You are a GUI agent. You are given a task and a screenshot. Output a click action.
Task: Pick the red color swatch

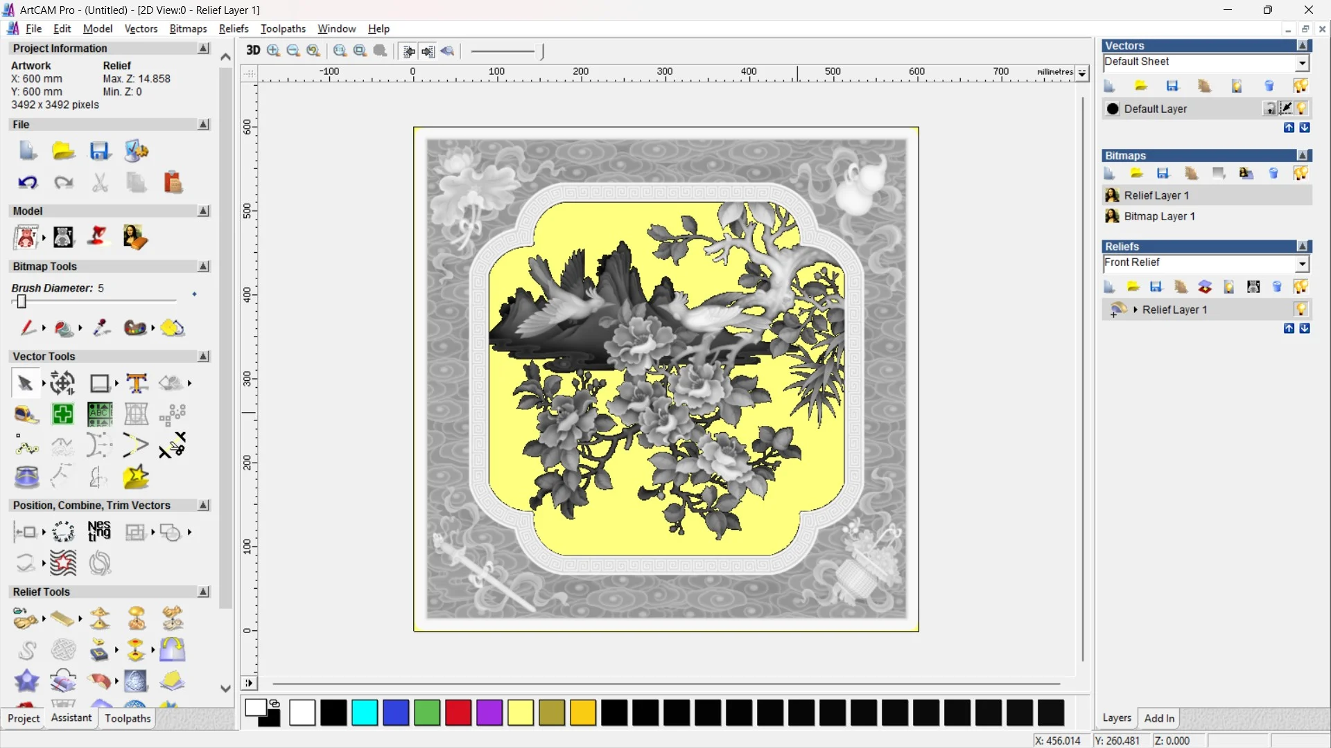[458, 713]
